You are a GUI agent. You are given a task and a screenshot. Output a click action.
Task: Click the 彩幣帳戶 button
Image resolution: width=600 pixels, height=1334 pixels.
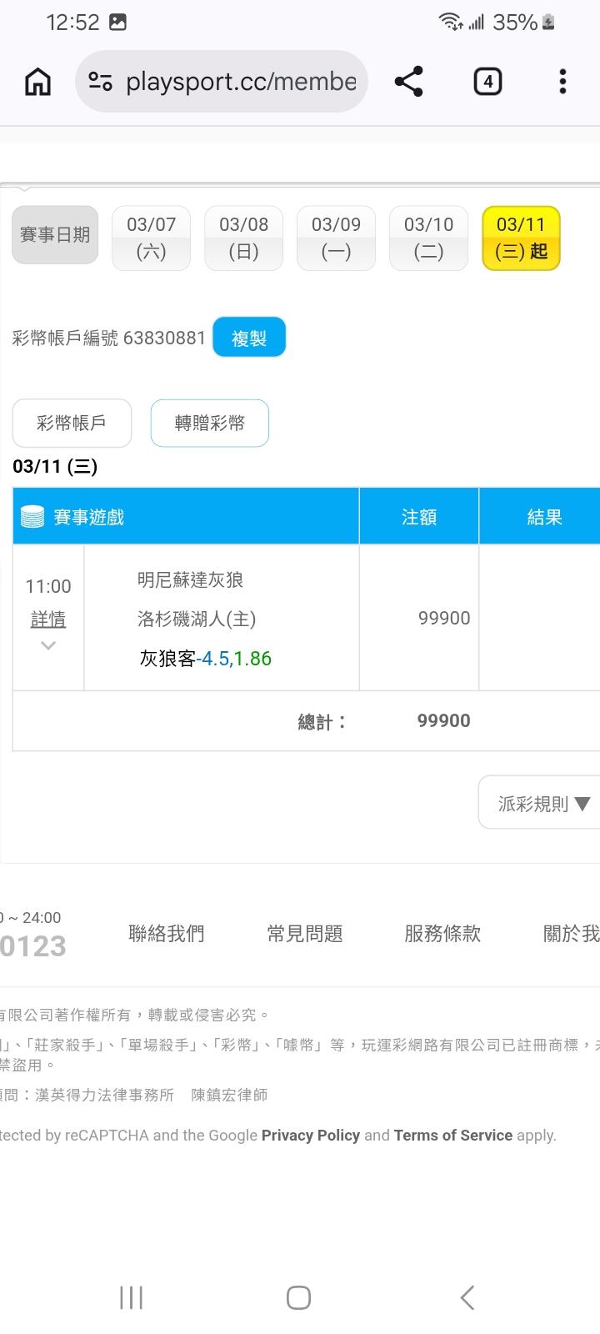click(72, 423)
